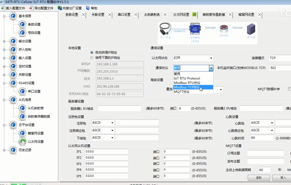Switch to the 串口设置 tab
Screen dimensions: 291x185
124,15
